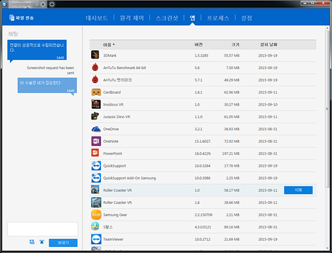Open the 원격 제어 tab
The height and width of the screenshot is (253, 332).
(x=131, y=18)
